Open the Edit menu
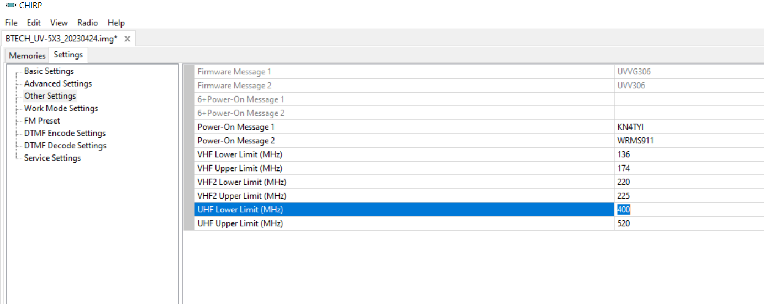The width and height of the screenshot is (764, 304). click(x=34, y=23)
